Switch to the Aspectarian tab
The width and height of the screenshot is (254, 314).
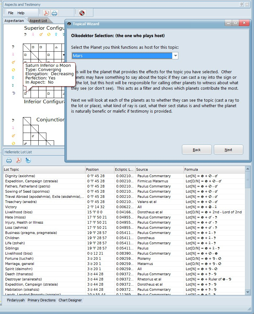click(14, 21)
